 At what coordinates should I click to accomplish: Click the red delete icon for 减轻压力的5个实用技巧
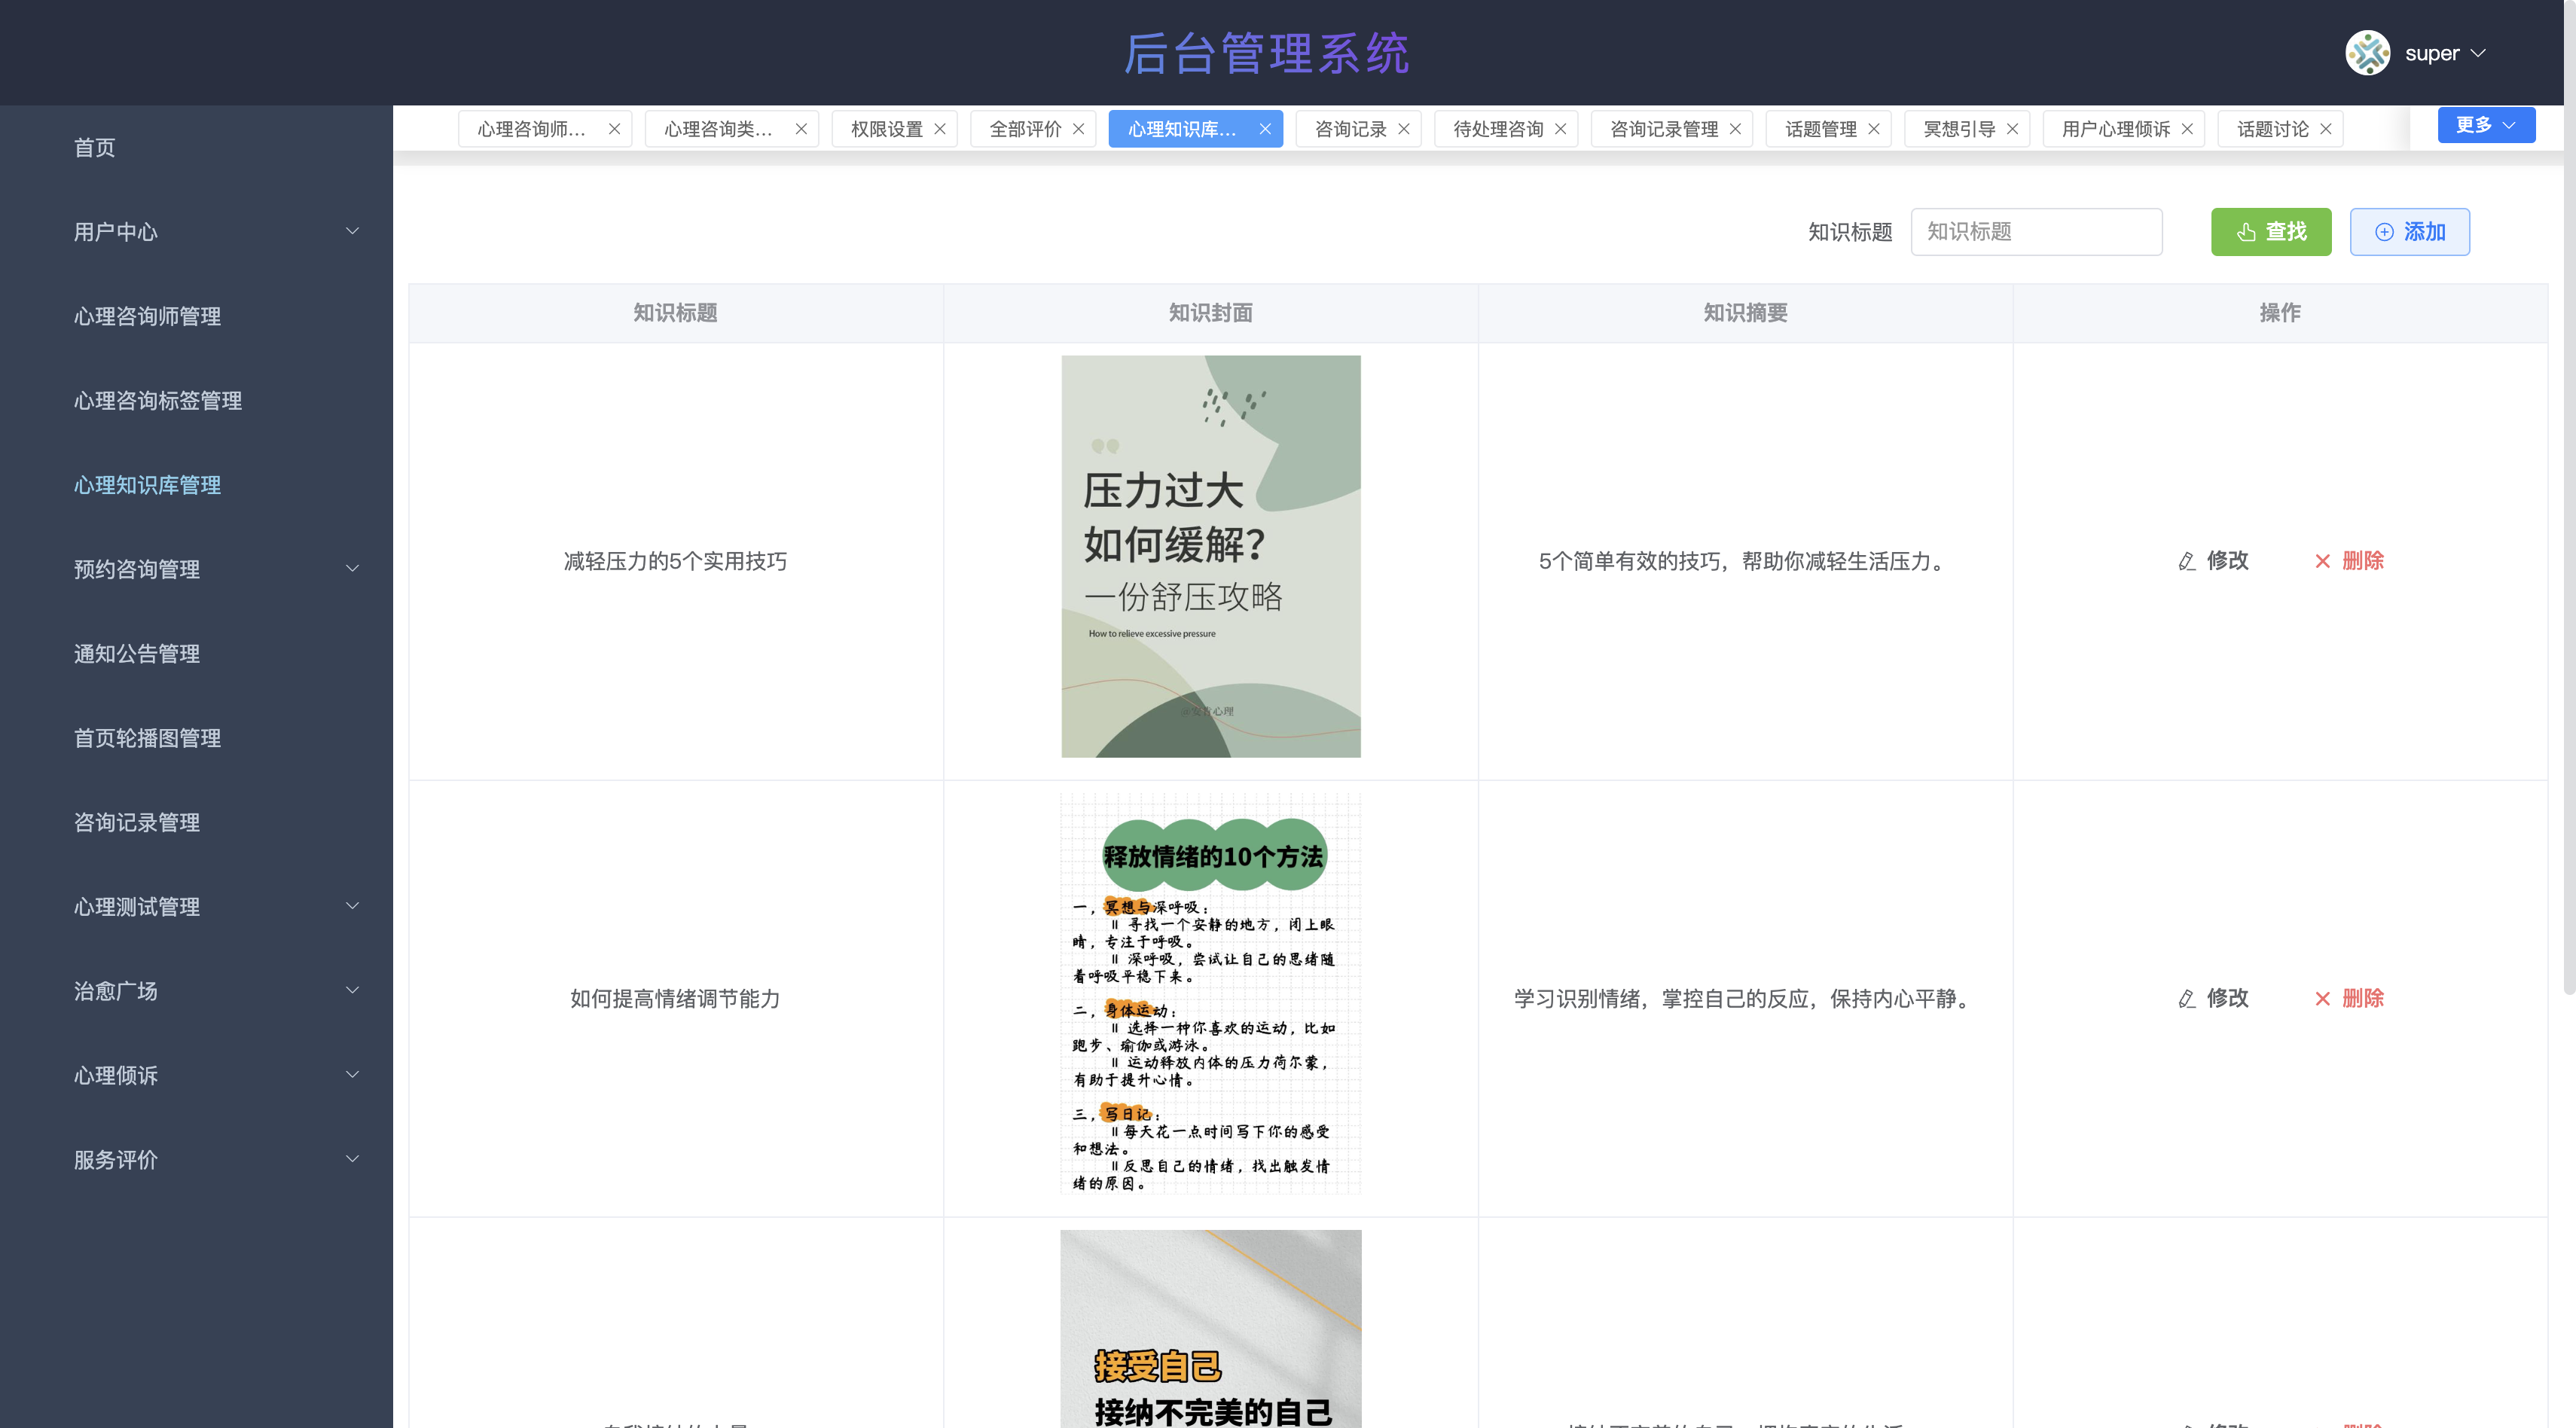click(x=2325, y=561)
